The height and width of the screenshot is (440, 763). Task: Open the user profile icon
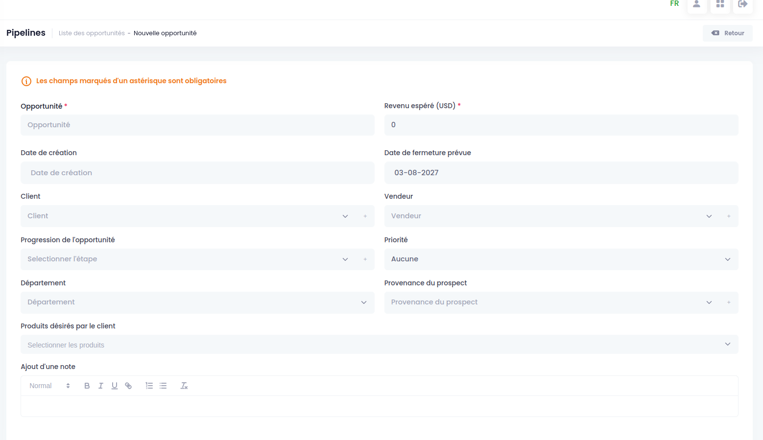pyautogui.click(x=696, y=4)
